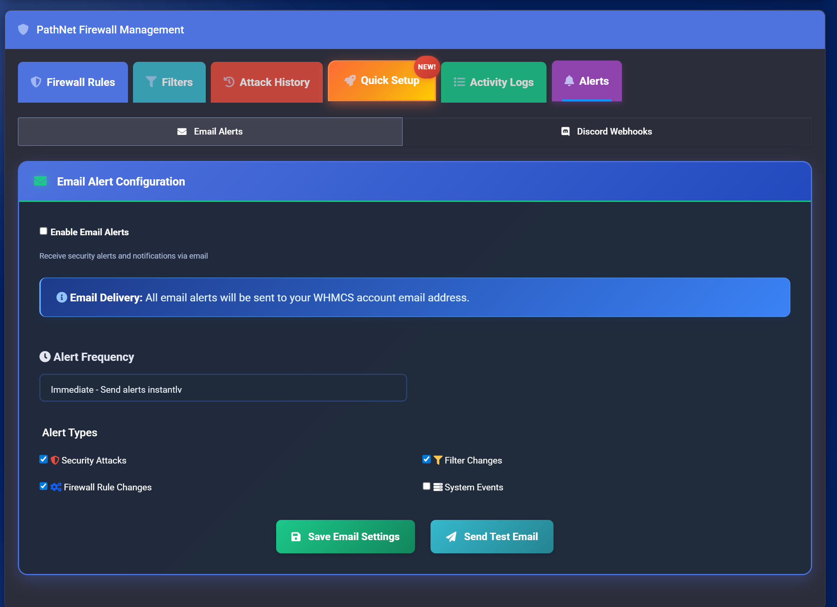Click the yellow funnel icon for Filter Changes

click(x=438, y=460)
